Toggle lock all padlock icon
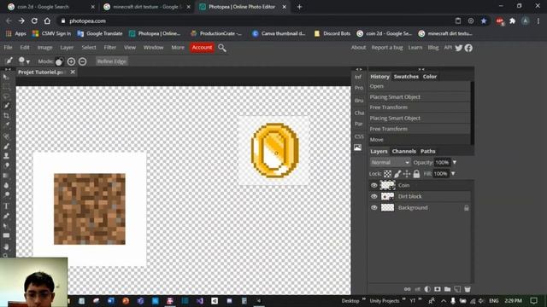Viewport: 547px width, 307px height. (416, 173)
